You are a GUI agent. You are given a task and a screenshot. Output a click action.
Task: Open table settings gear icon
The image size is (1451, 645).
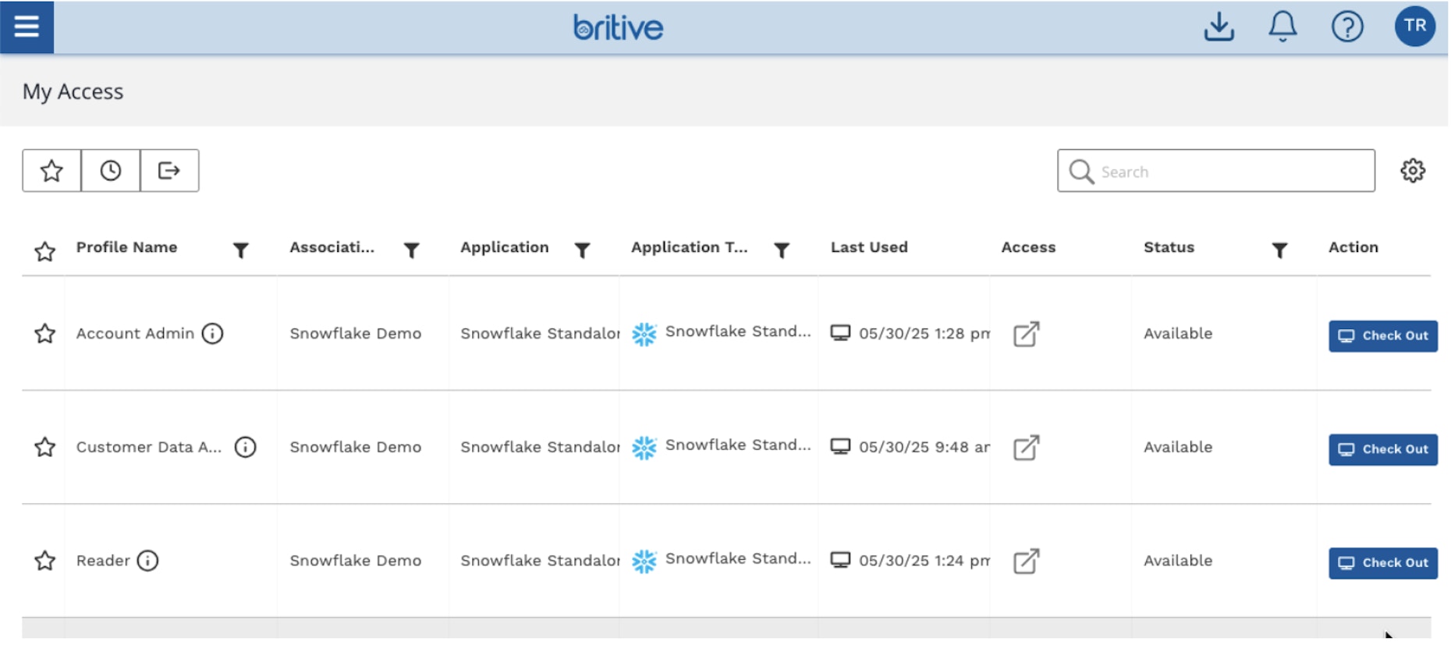coord(1413,171)
